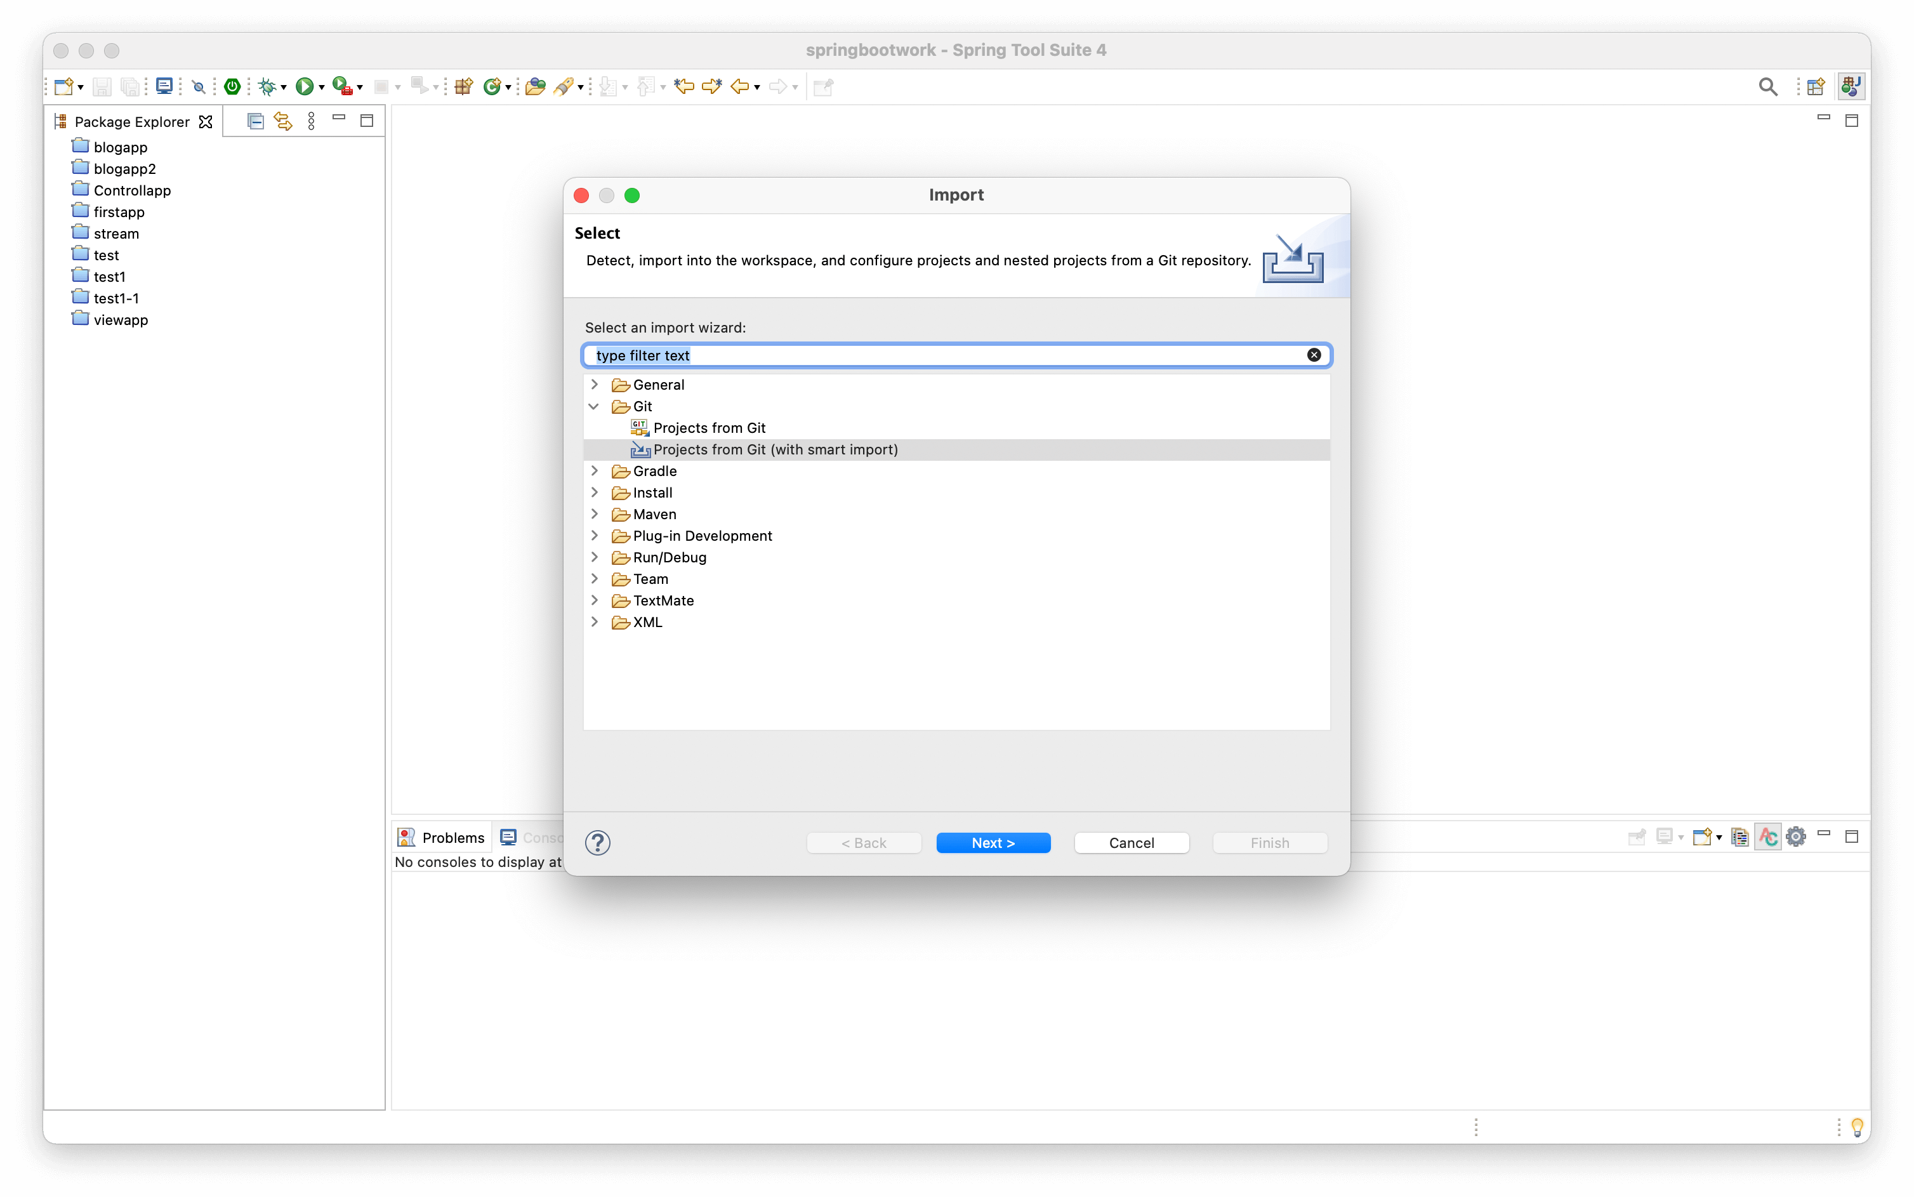Click the Debug bug icon
This screenshot has width=1914, height=1197.
268,86
